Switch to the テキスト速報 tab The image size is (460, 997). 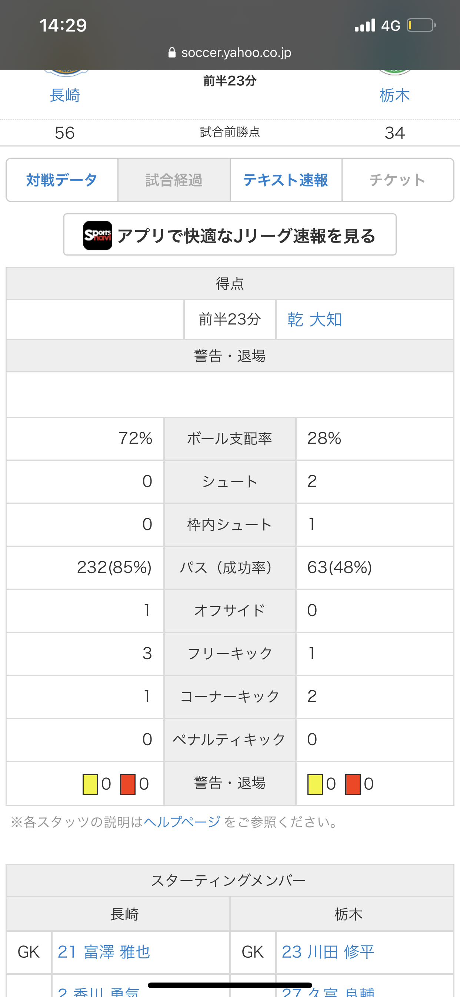pyautogui.click(x=286, y=180)
